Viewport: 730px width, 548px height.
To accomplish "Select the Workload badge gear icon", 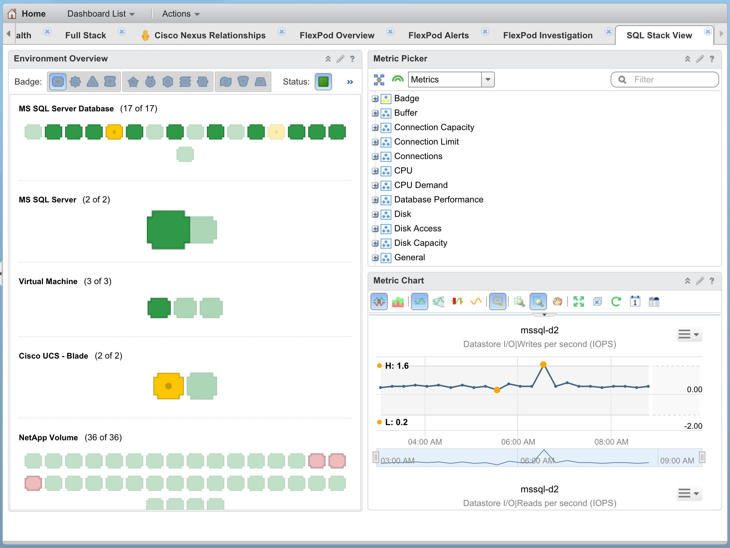I will point(75,82).
